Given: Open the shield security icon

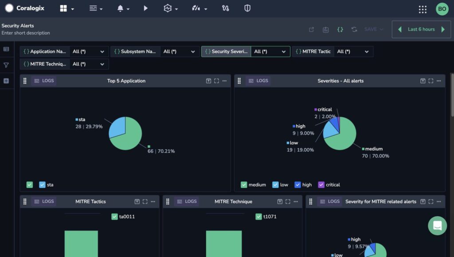Looking at the screenshot, I should coord(247,8).
